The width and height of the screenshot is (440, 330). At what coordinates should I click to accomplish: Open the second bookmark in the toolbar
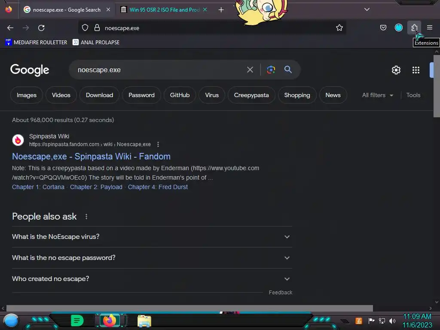pyautogui.click(x=96, y=43)
